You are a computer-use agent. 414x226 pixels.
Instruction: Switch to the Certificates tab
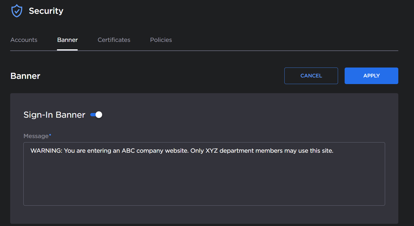pyautogui.click(x=114, y=40)
